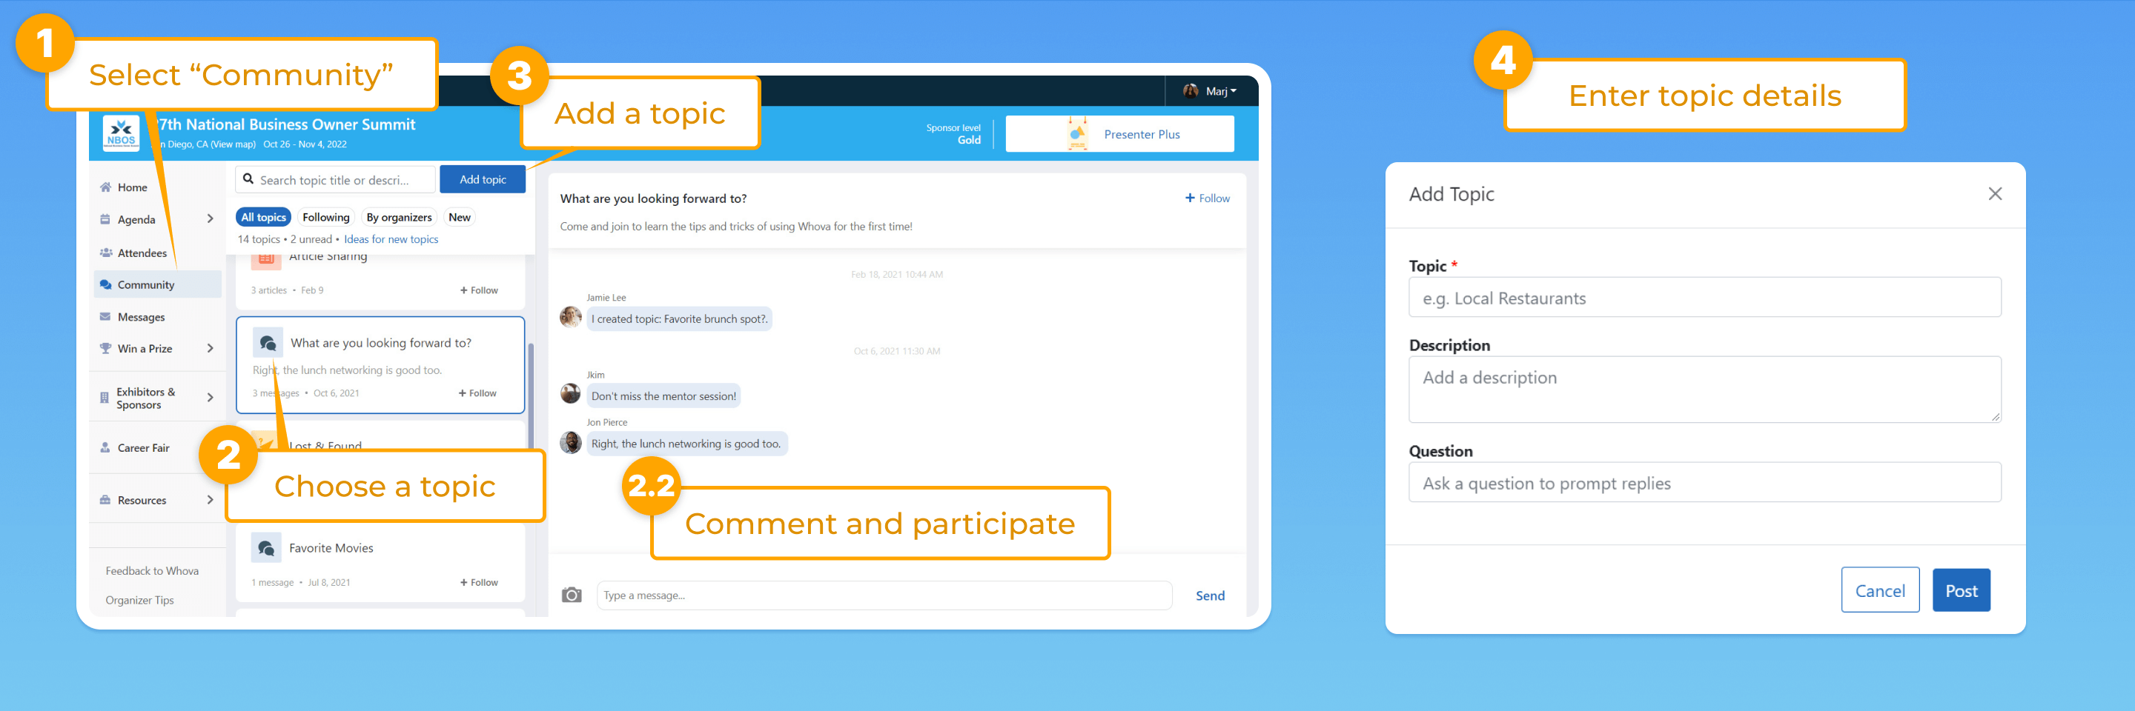Expand Exhibitors & Sponsors chevron

(x=210, y=398)
